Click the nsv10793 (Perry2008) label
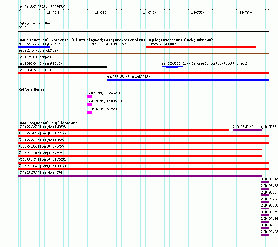 37,57
